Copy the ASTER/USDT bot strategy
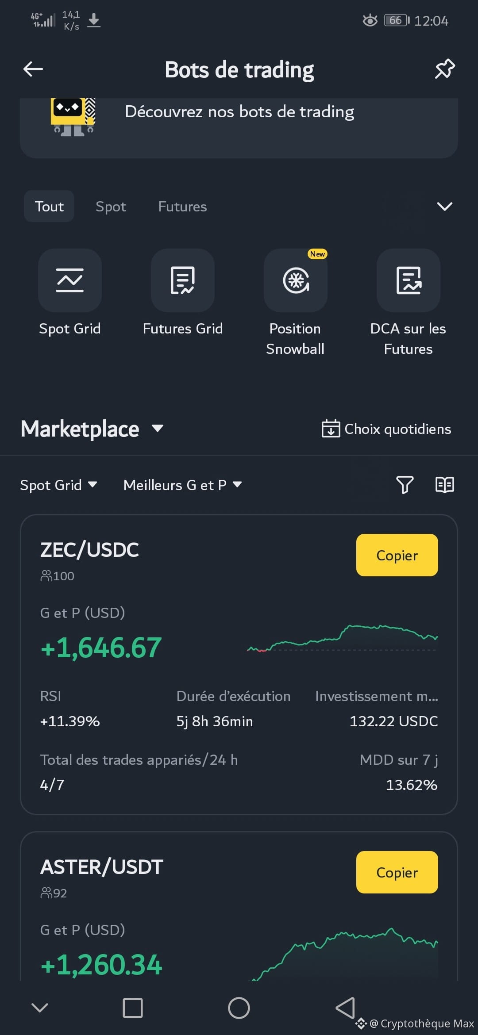The image size is (478, 1035). point(397,872)
